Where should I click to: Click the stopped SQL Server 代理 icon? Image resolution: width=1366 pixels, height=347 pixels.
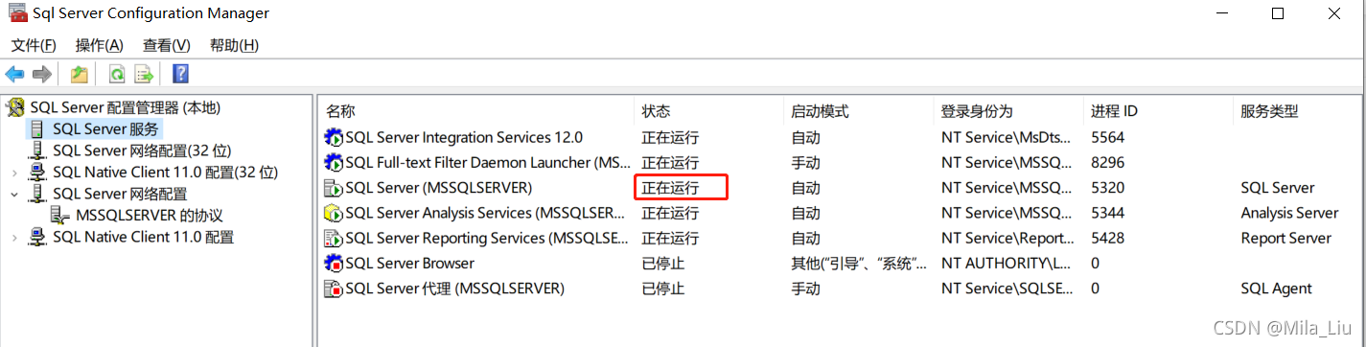[x=334, y=288]
